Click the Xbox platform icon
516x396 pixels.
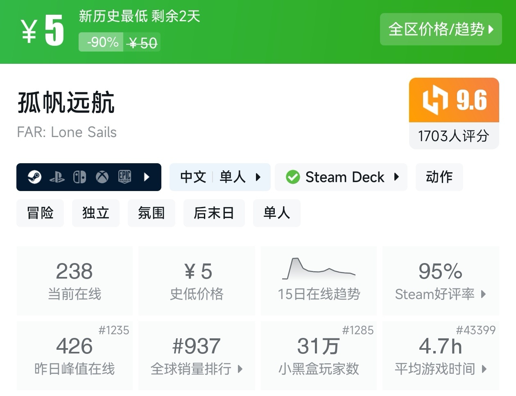(x=102, y=177)
